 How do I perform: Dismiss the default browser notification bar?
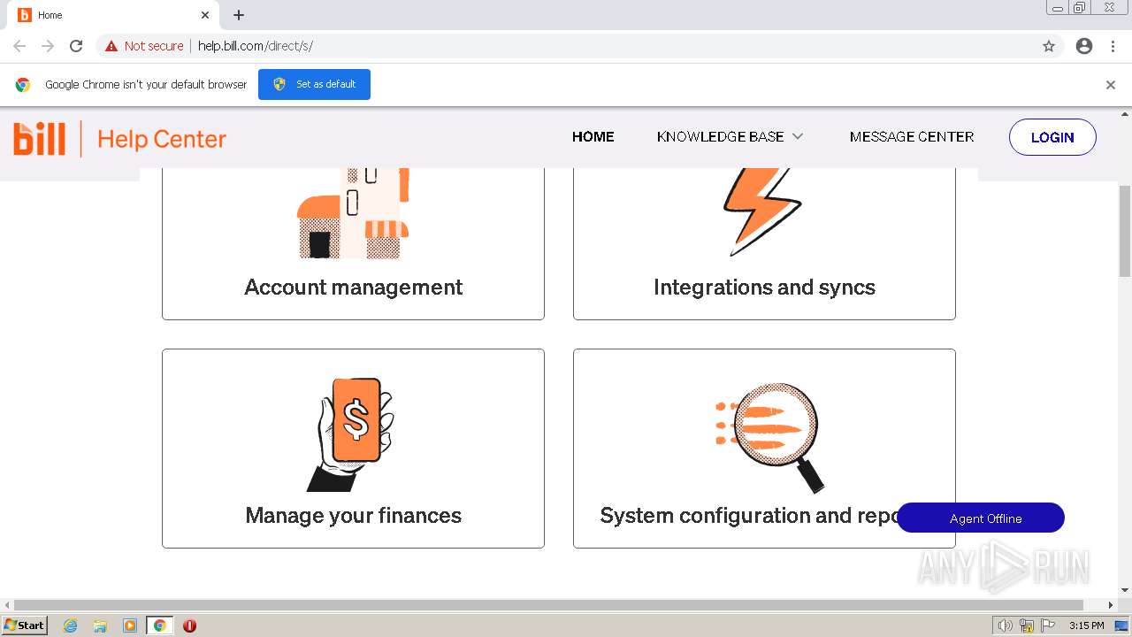(1111, 85)
